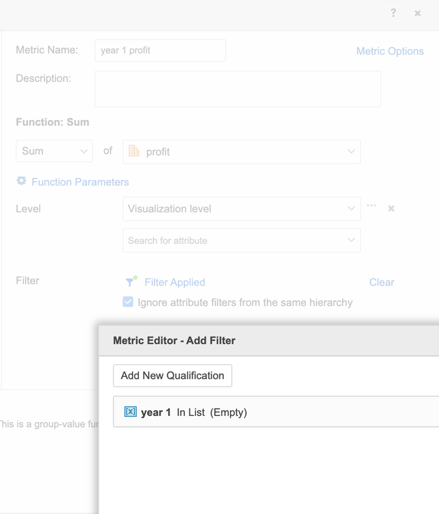The height and width of the screenshot is (514, 439).
Task: Open the Visualization level dropdown
Action: [241, 208]
